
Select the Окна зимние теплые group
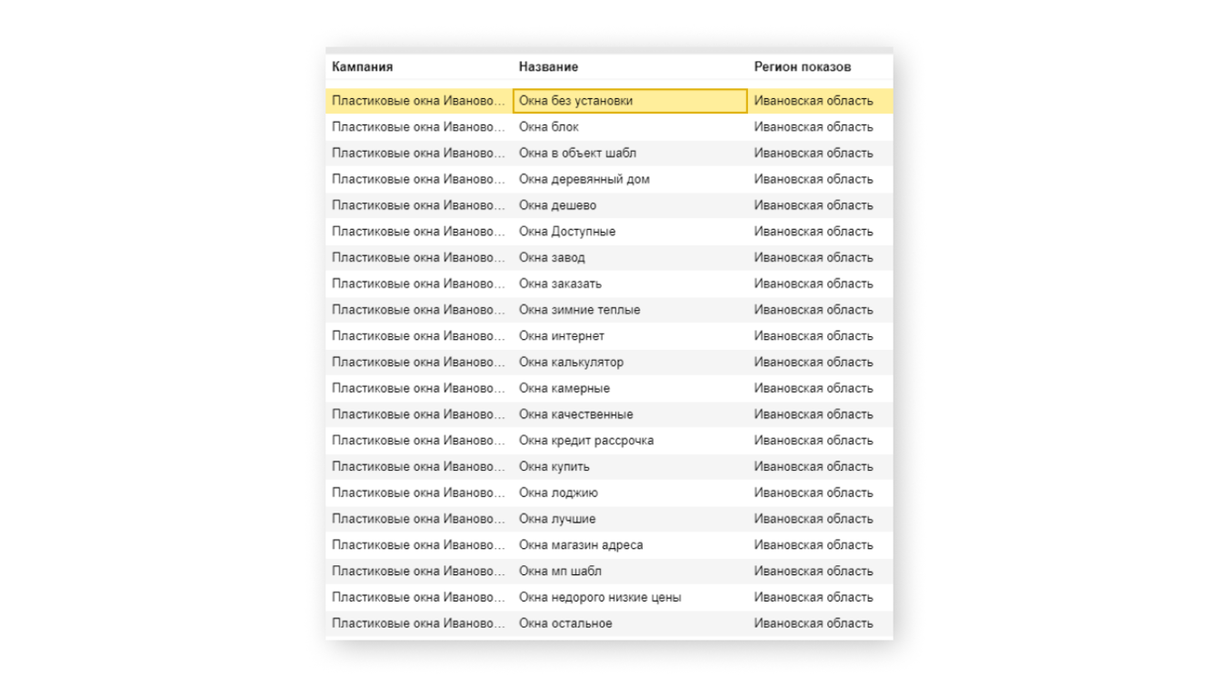[x=579, y=310]
